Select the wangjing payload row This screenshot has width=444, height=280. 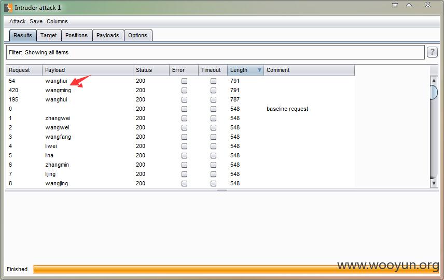tap(57, 183)
